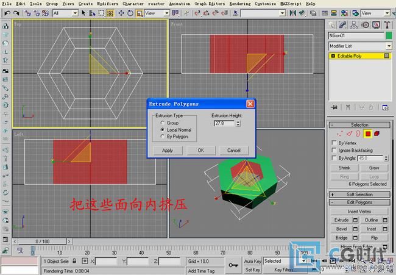Click the Undo arrow in main toolbar
The height and width of the screenshot is (275, 396).
[7, 13]
